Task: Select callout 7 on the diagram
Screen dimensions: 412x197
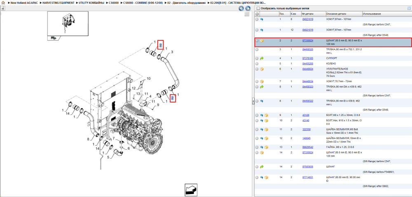Action: click(x=114, y=138)
